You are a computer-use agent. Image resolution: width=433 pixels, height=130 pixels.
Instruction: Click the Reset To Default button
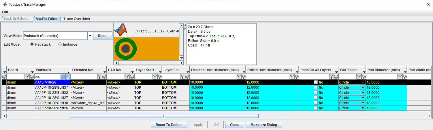[169, 125]
